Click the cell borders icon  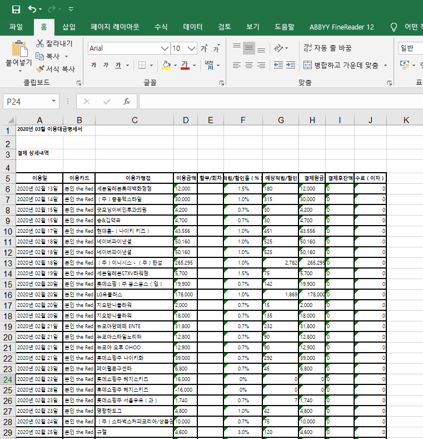pos(142,65)
